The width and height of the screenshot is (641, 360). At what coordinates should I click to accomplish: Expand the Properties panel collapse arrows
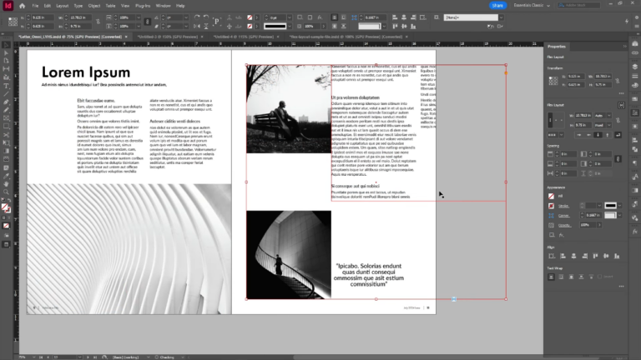coord(624,46)
